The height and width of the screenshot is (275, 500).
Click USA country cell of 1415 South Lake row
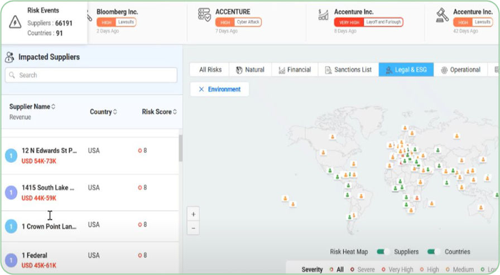(x=94, y=187)
